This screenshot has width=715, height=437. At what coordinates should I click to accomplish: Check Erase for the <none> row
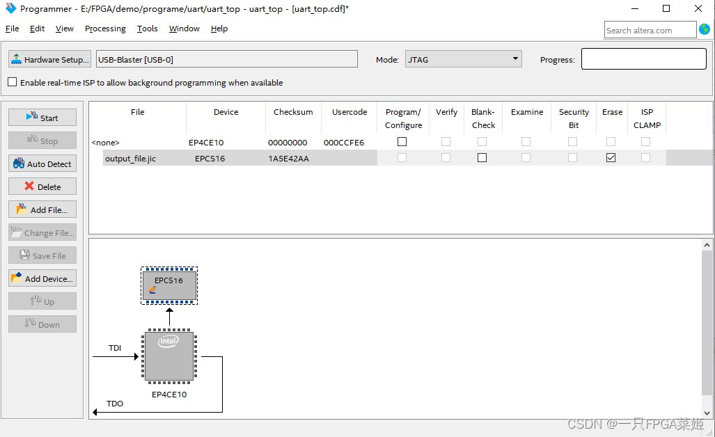pos(611,142)
